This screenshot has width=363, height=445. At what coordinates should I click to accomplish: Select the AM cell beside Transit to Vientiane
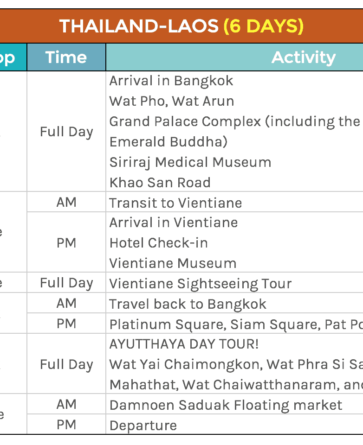pos(66,202)
